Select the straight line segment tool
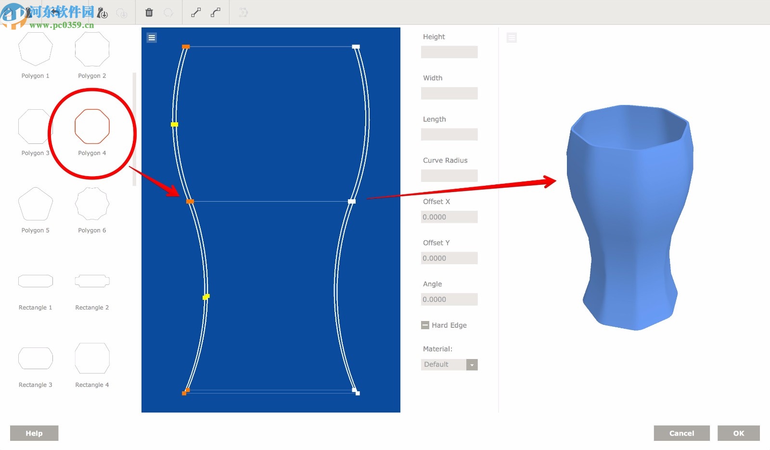 pos(195,12)
